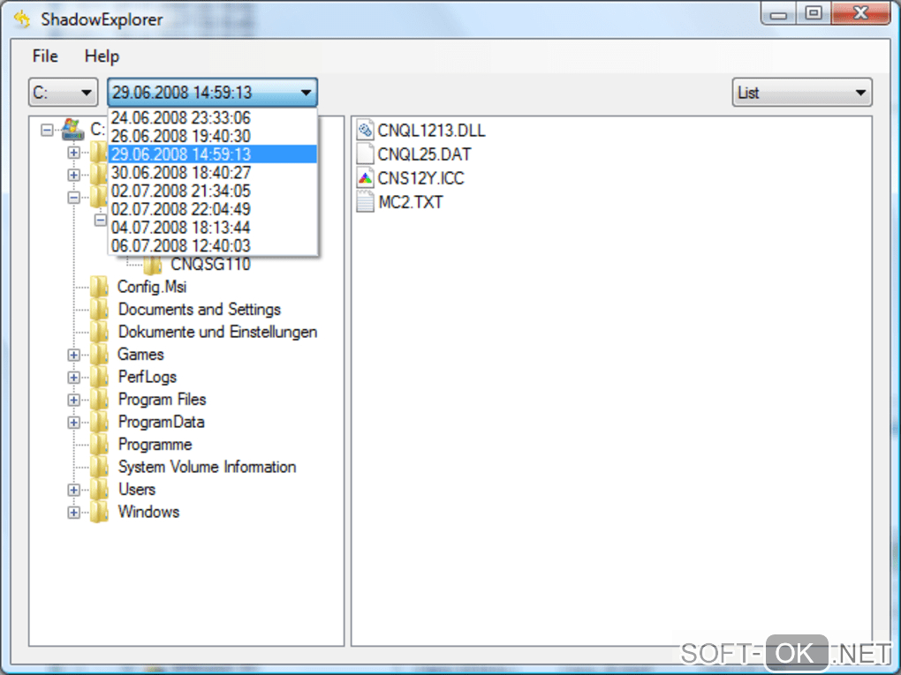901x675 pixels.
Task: Click the PerfLogs folder icon
Action: [x=100, y=377]
